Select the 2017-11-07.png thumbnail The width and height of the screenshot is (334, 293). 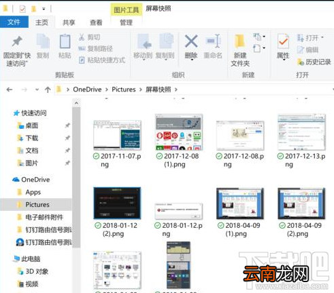point(117,135)
